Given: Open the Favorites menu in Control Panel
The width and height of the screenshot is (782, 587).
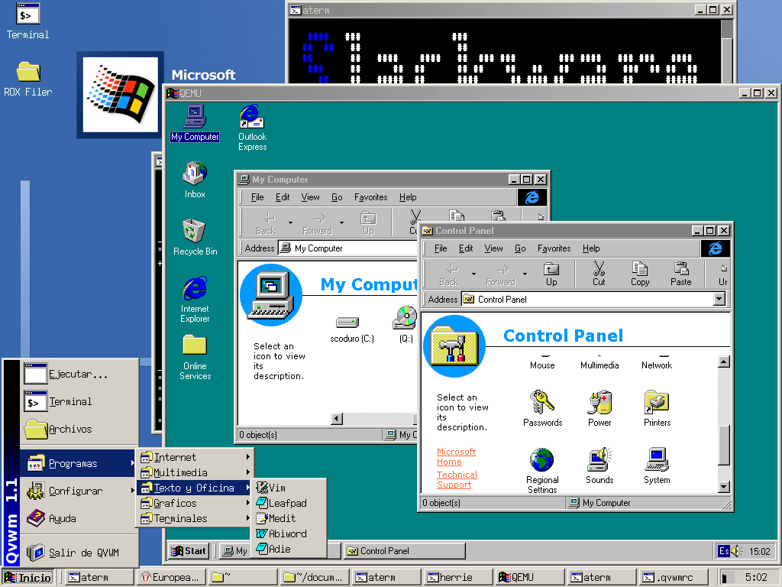Looking at the screenshot, I should click(554, 248).
